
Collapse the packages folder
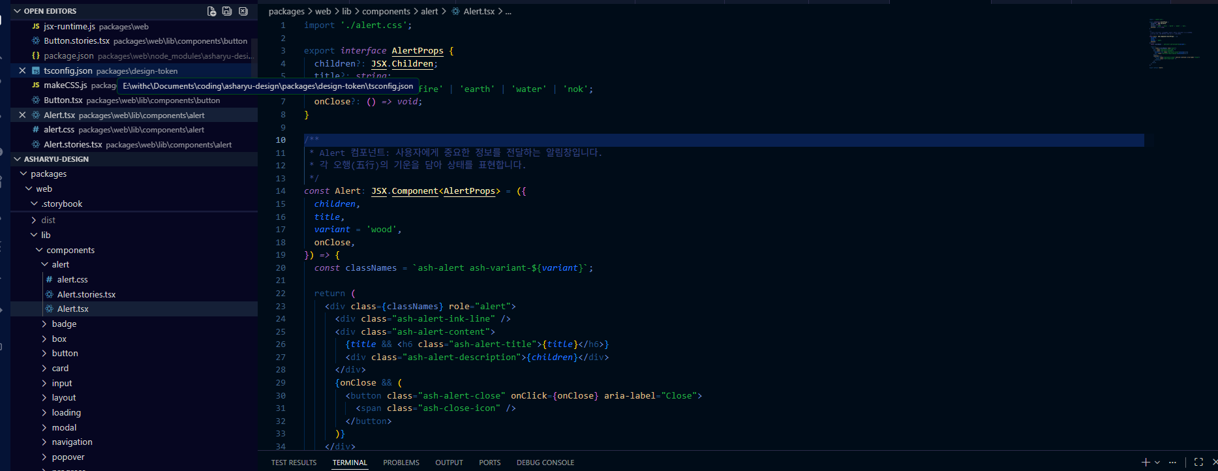23,174
